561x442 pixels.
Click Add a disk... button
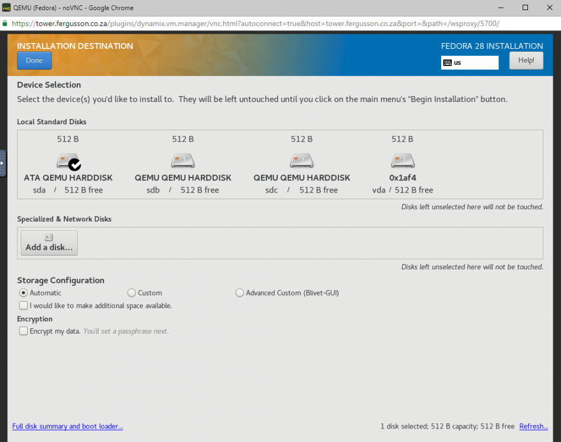[x=49, y=243]
